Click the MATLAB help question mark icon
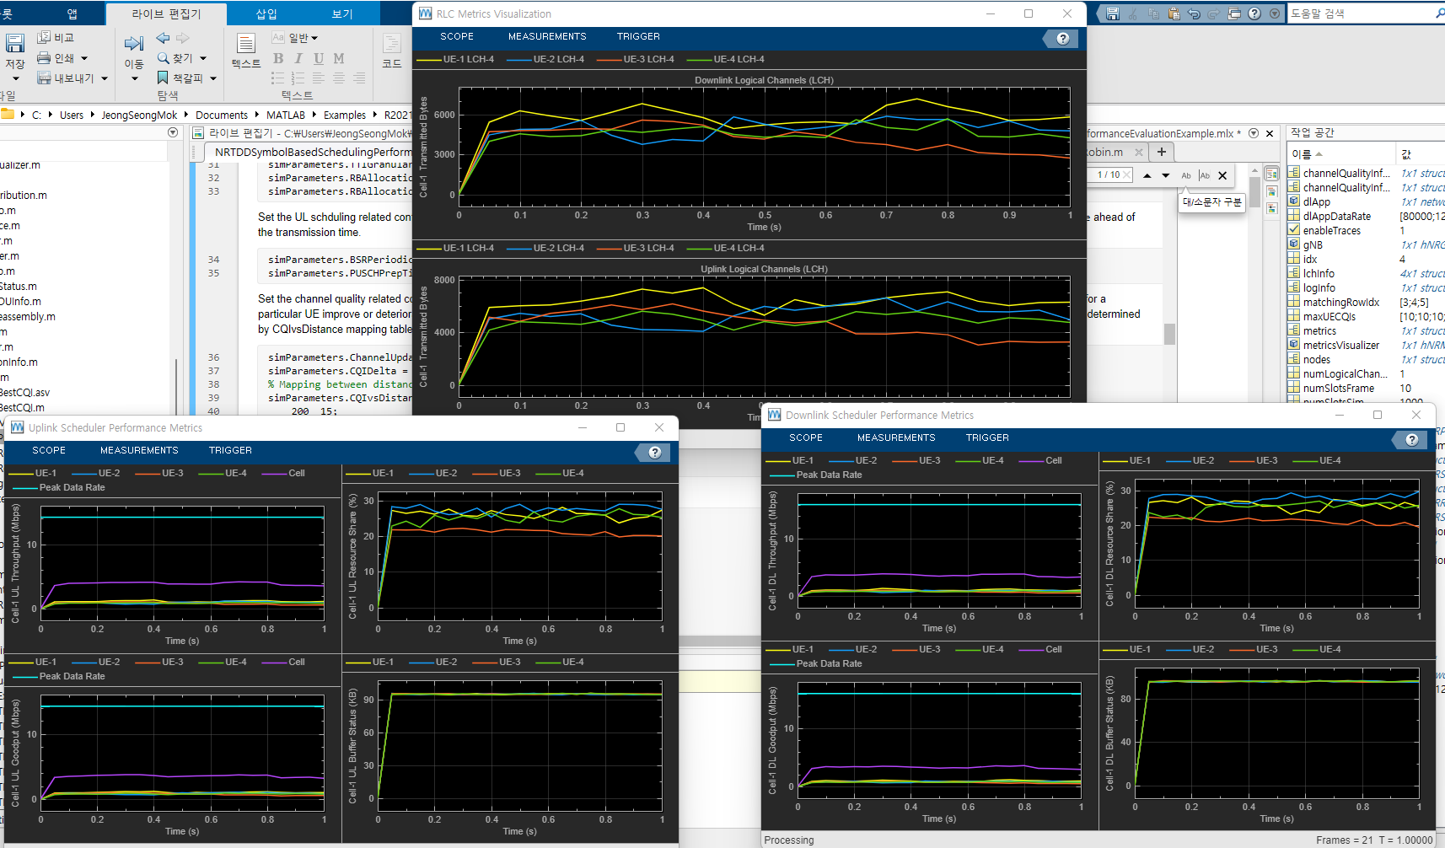The image size is (1445, 848). point(1254,13)
